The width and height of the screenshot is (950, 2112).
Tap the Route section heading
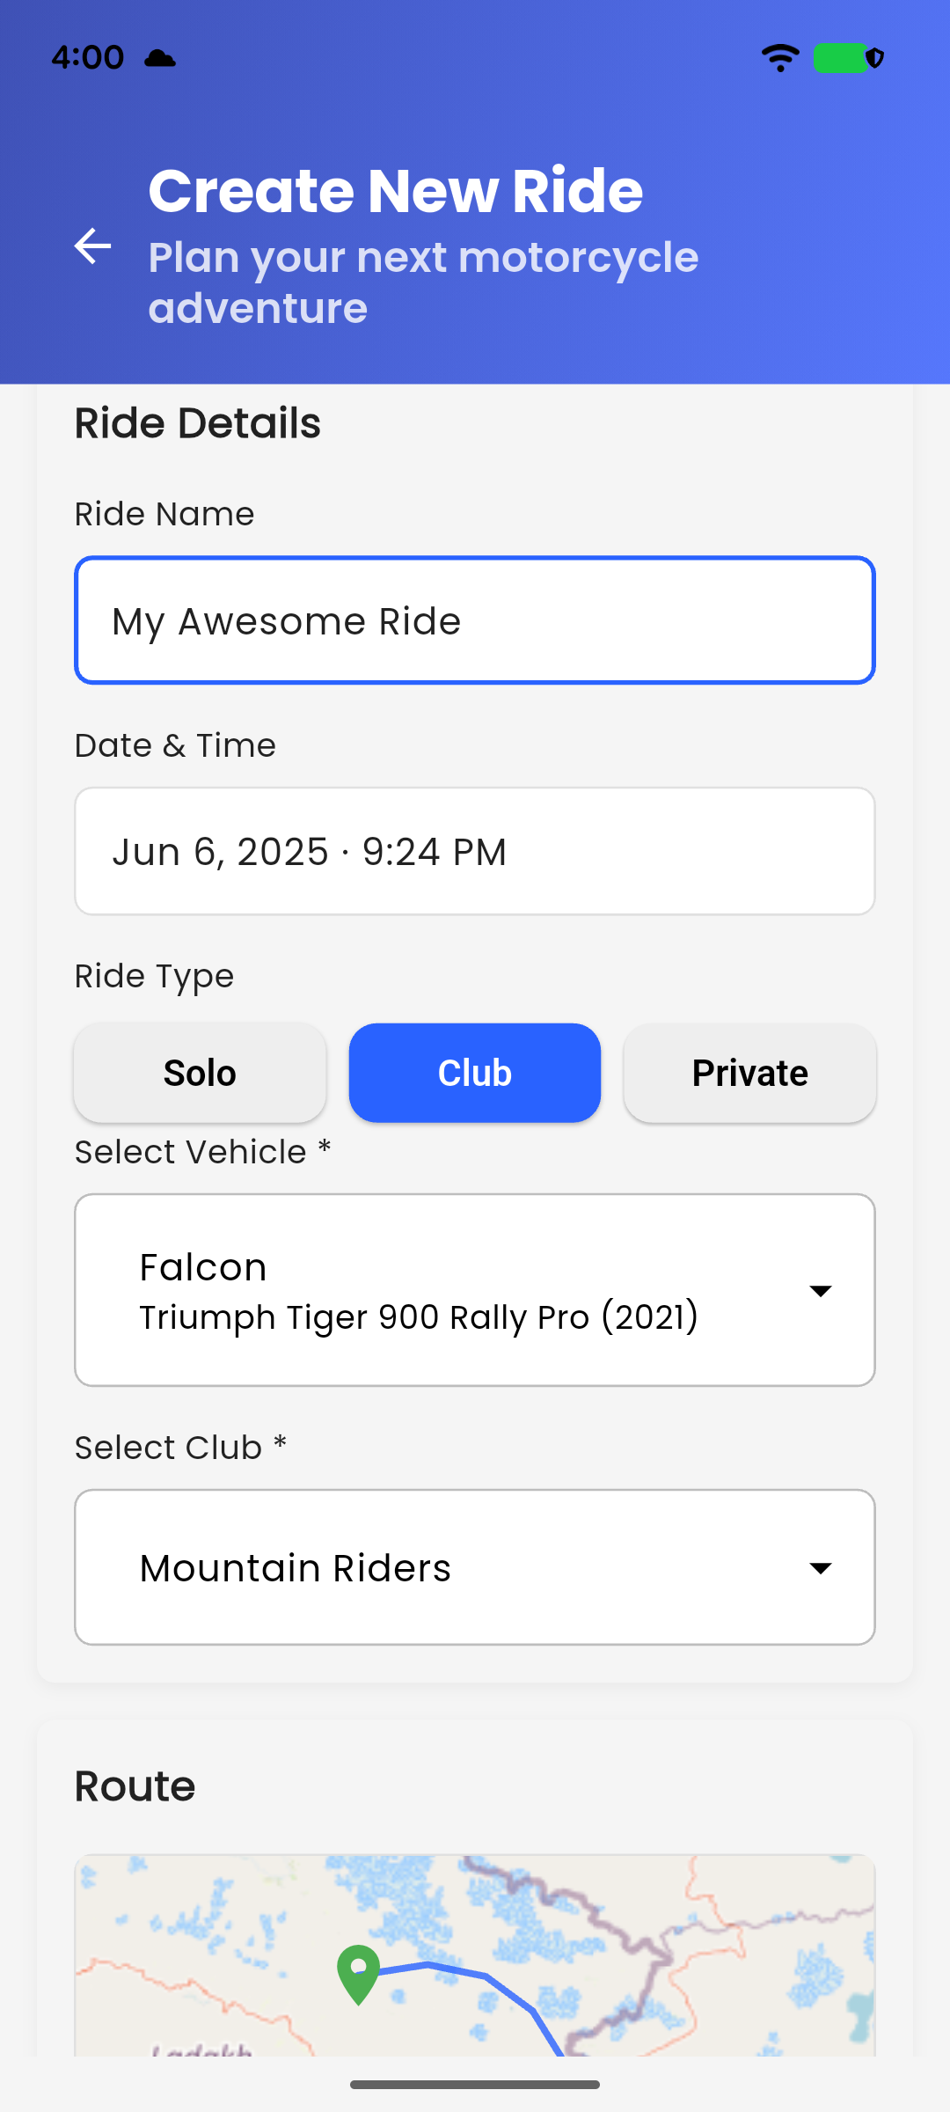(135, 1786)
